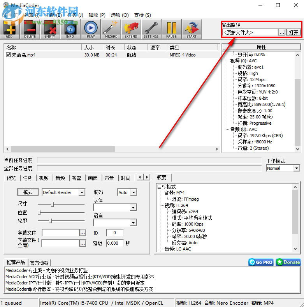
Task: Click the PAUSE toolbar icon
Action: pos(172,29)
